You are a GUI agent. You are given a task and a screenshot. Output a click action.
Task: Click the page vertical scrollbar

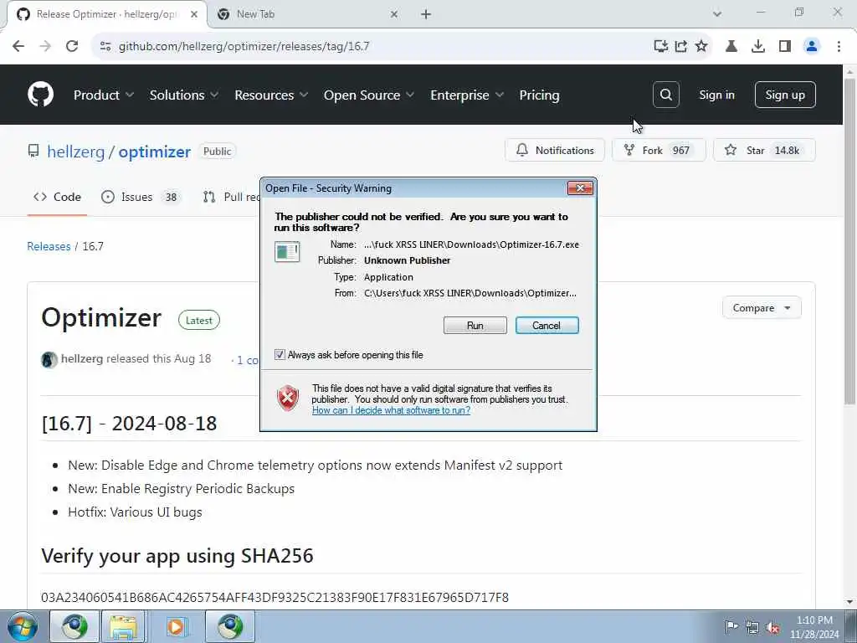pyautogui.click(x=849, y=240)
